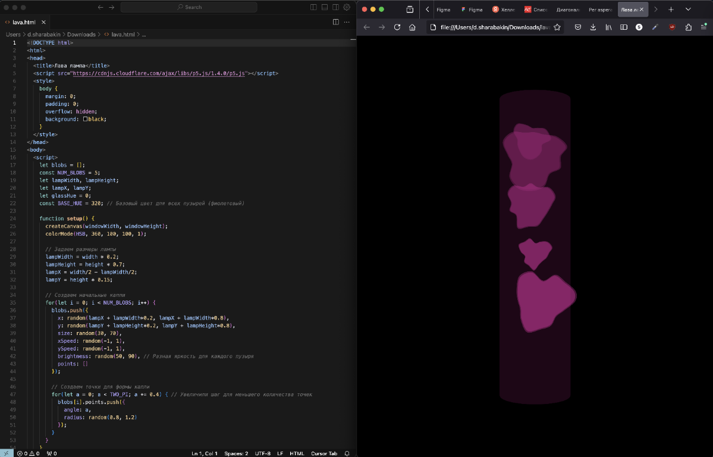Viewport: 713px width, 457px height.
Task: Select the lava.html editor tab
Action: 24,22
